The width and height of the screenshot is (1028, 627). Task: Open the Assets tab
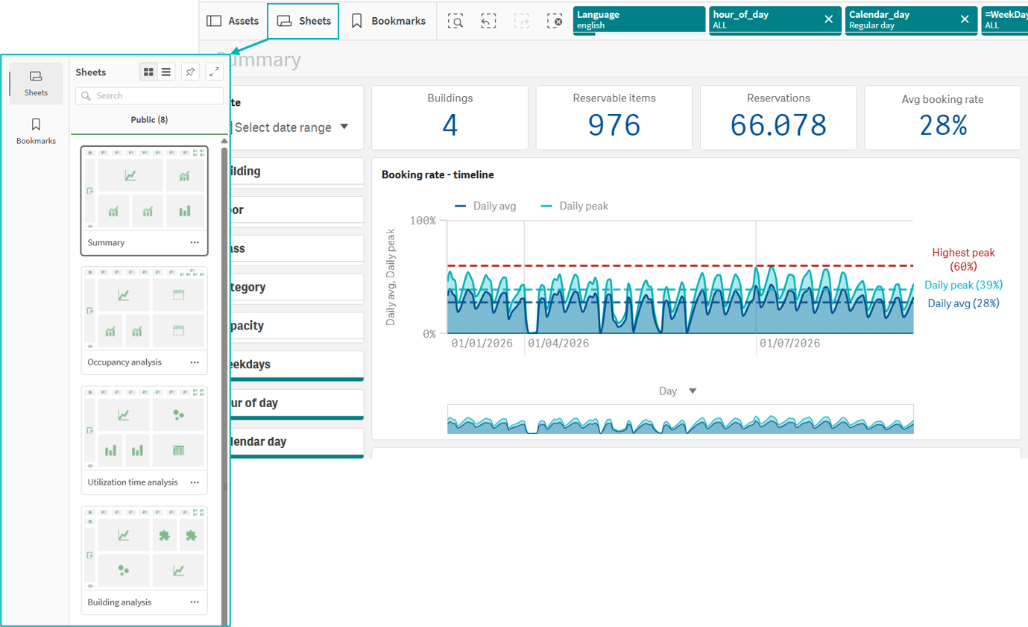[233, 21]
